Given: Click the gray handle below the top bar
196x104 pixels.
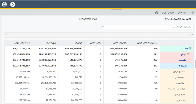Looking at the screenshot, I should pos(117,9).
